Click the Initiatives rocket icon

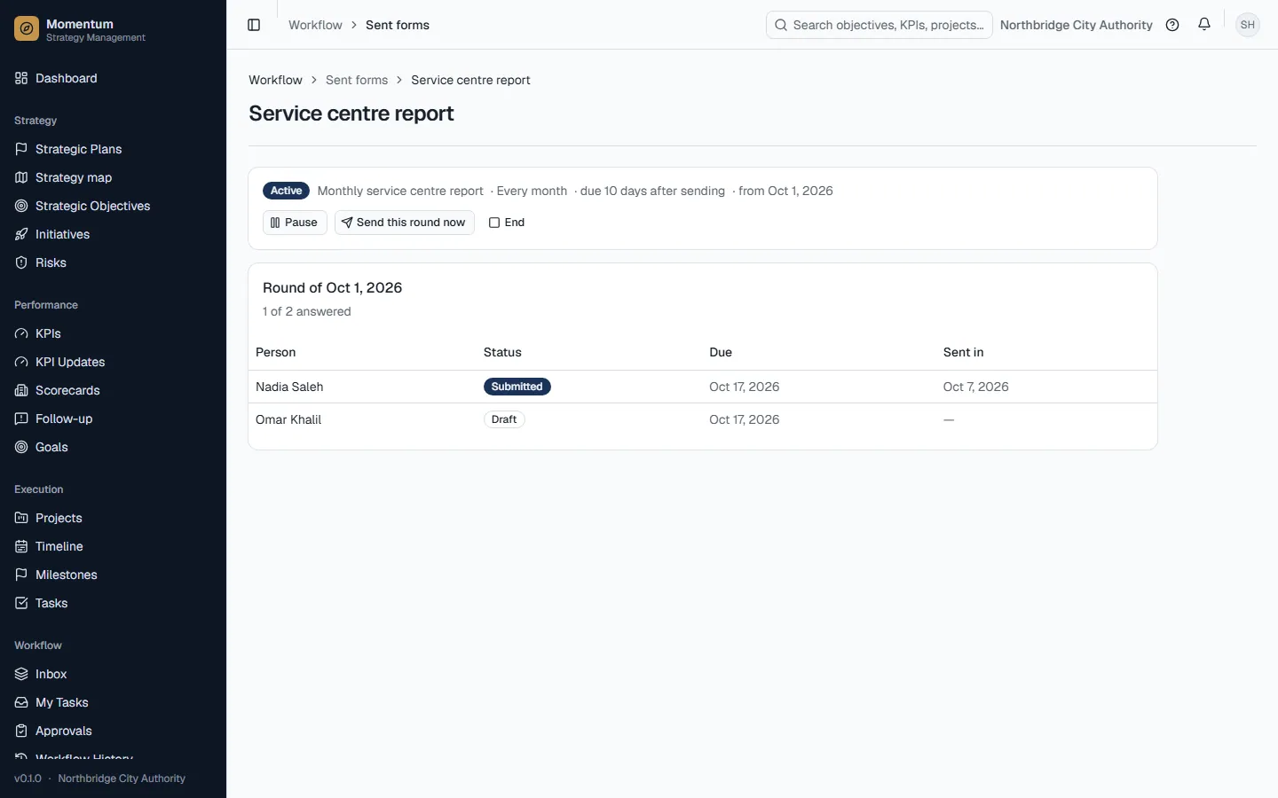pyautogui.click(x=21, y=234)
